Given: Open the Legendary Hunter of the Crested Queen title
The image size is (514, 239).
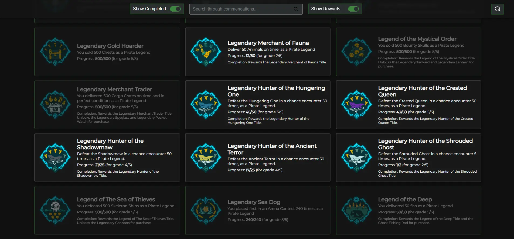Looking at the screenshot, I should click(422, 91).
